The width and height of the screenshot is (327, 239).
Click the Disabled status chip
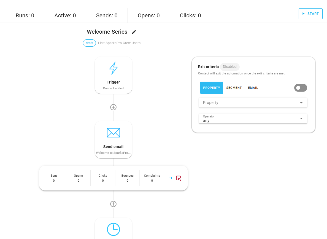pyautogui.click(x=229, y=67)
